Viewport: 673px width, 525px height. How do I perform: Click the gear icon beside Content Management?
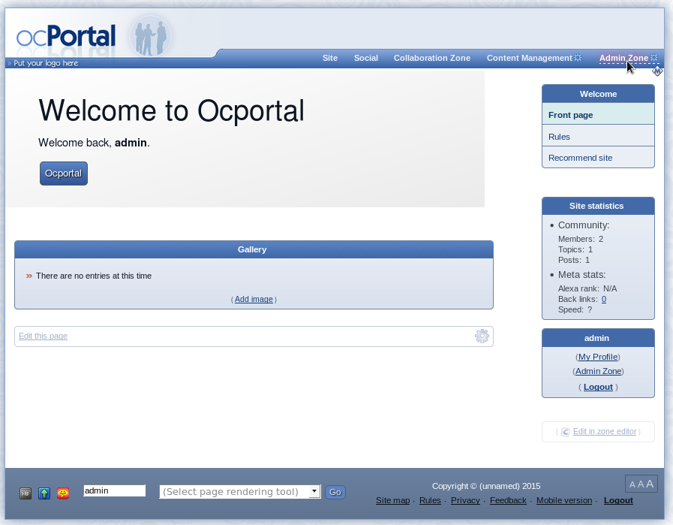578,58
